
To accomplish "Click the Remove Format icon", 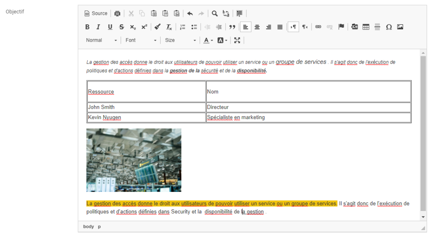I will [169, 27].
